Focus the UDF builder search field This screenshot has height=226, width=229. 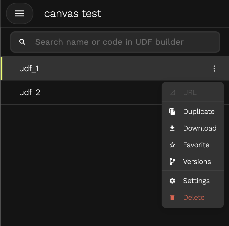pos(115,42)
